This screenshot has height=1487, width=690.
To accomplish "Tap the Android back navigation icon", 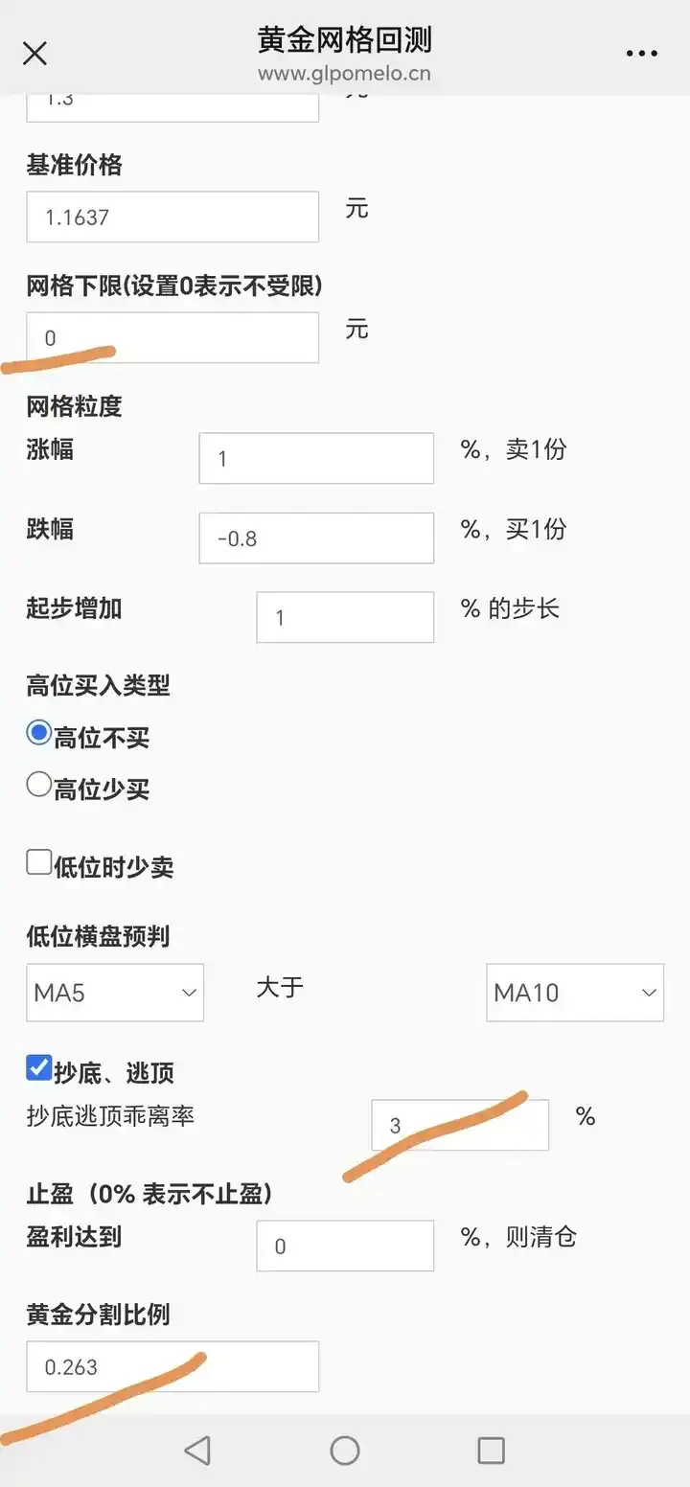I will 197,1451.
